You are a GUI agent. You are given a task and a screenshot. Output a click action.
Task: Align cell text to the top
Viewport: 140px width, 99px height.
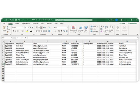click(x=37, y=28)
